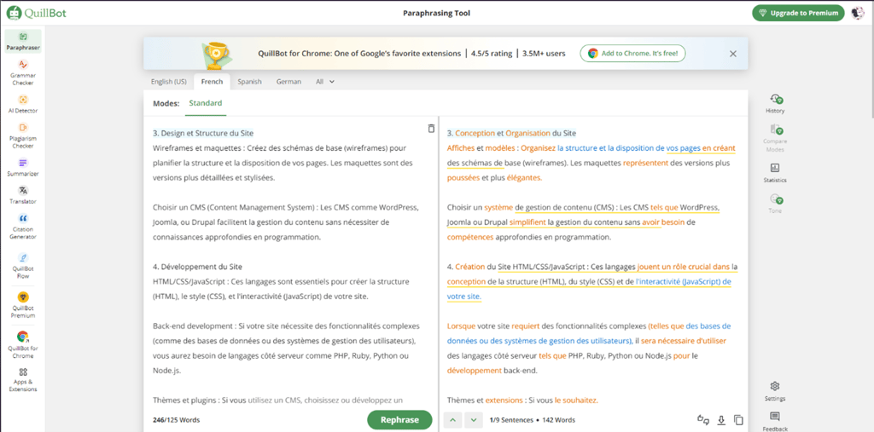This screenshot has height=432, width=874.
Task: Open the Statistics panel
Action: coord(775,173)
